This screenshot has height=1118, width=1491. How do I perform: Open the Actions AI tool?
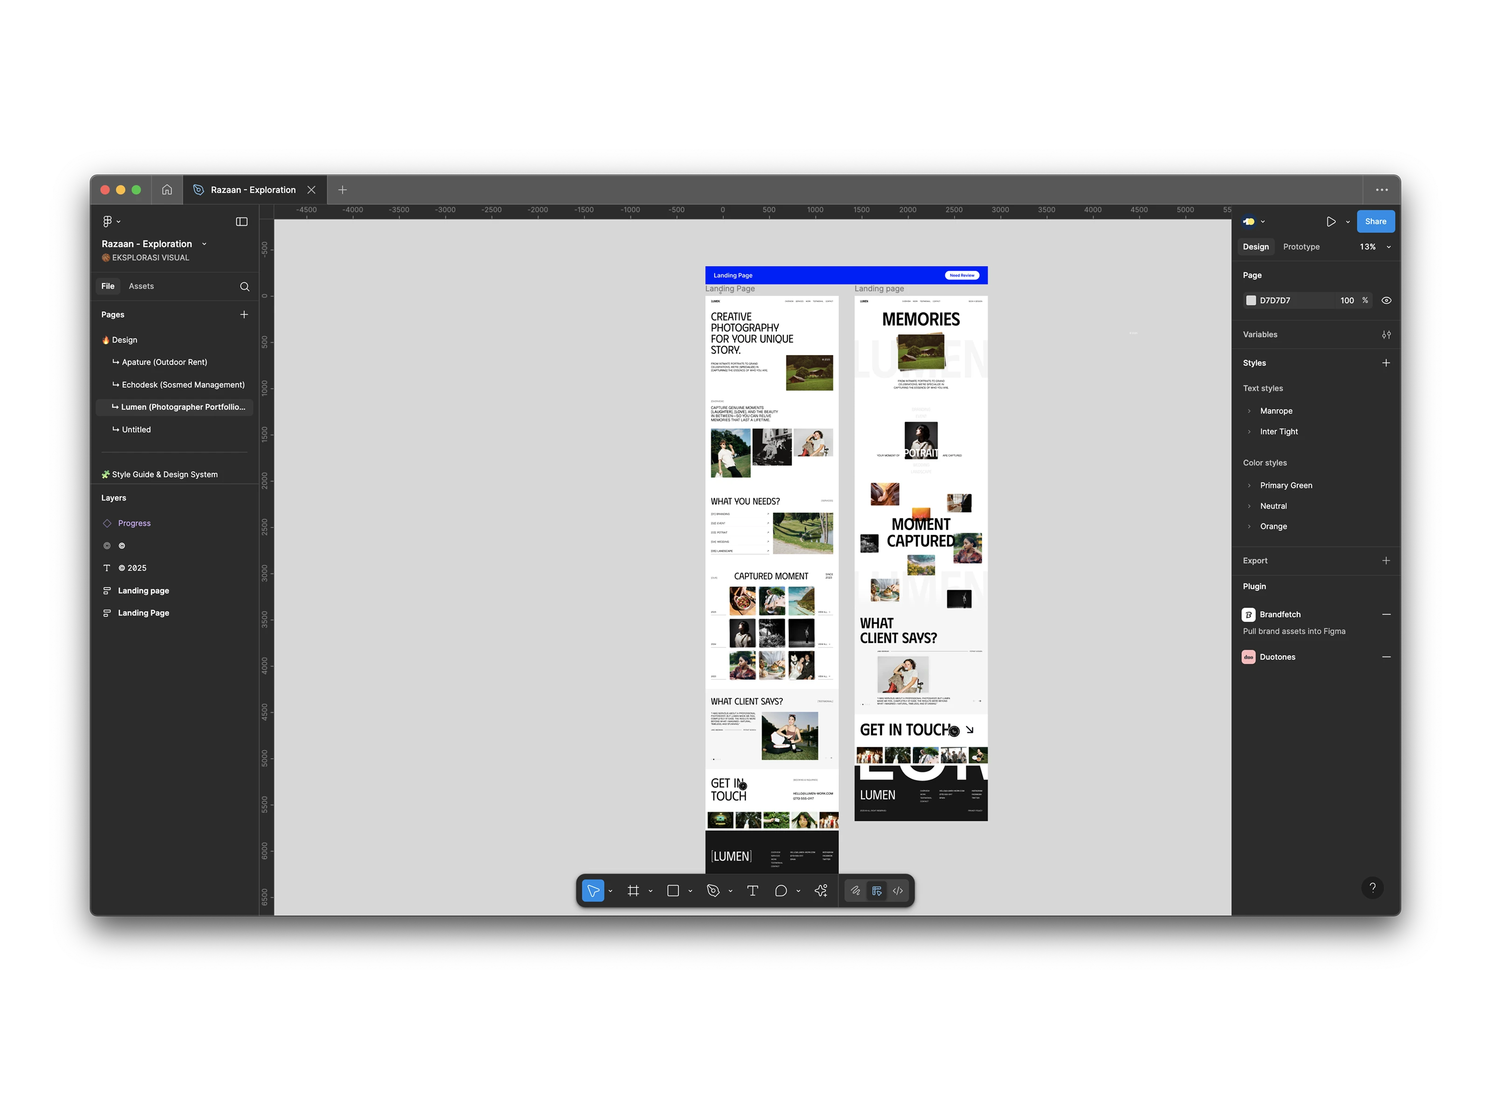click(x=821, y=891)
